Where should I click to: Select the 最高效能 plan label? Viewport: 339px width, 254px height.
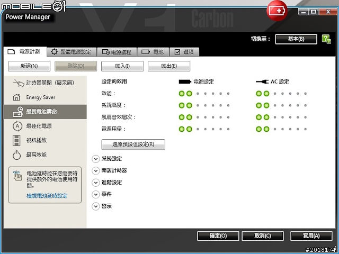pos(37,155)
